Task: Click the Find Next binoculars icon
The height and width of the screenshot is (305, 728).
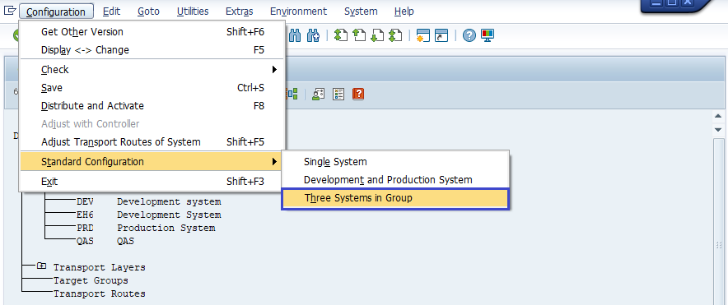Action: tap(314, 35)
